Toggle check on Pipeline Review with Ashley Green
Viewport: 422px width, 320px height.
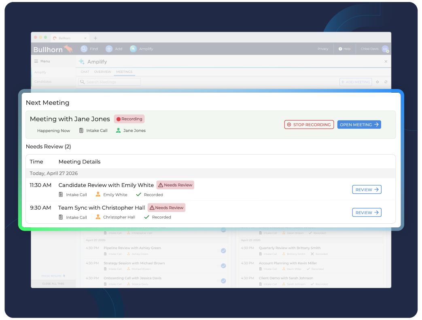(x=223, y=250)
